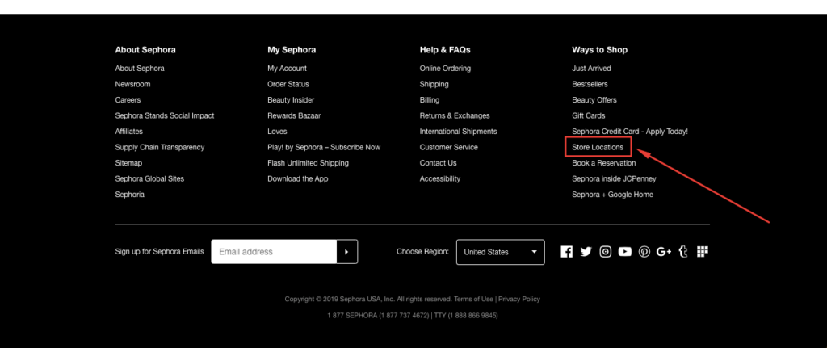Open the Loves link
The width and height of the screenshot is (827, 348).
(x=278, y=132)
